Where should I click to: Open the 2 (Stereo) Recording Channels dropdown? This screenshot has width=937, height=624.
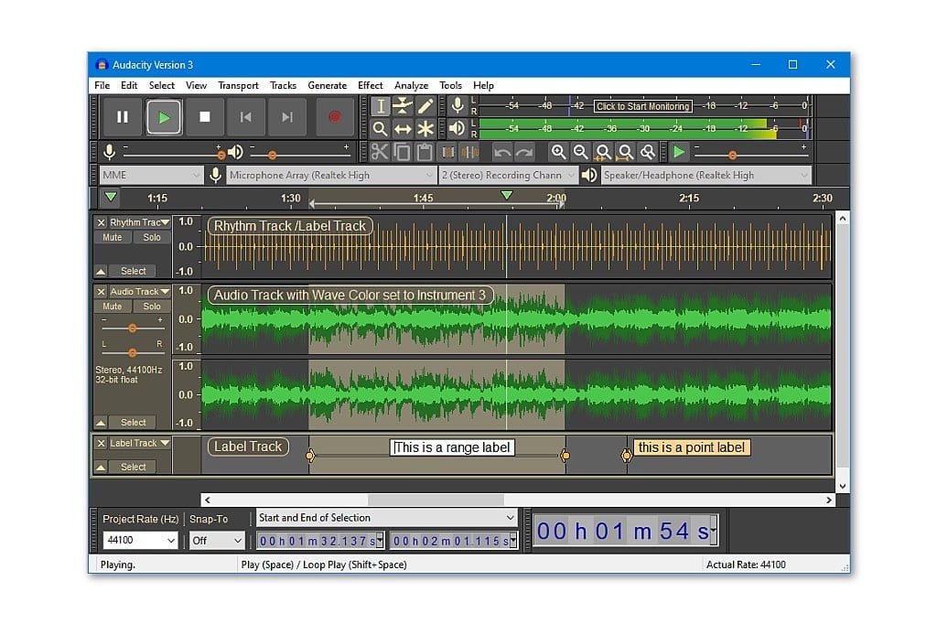click(507, 175)
